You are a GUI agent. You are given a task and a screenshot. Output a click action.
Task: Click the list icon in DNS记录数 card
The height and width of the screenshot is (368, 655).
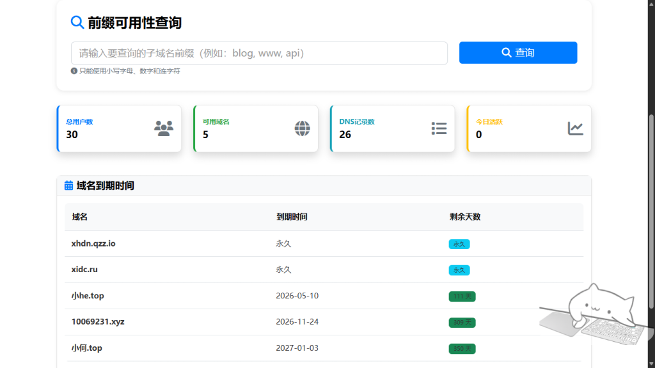(x=439, y=128)
